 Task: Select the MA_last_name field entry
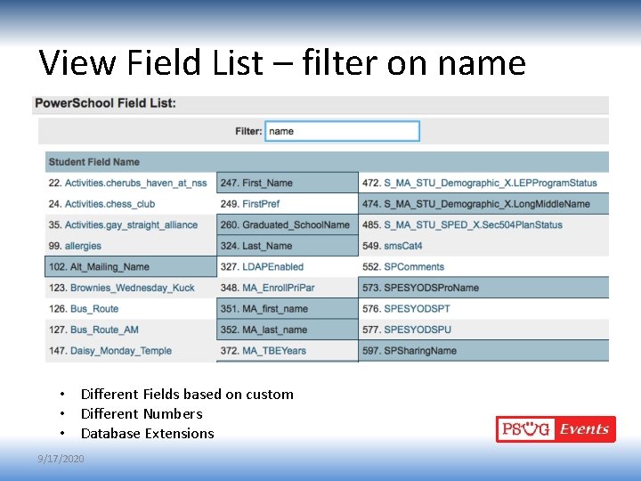click(288, 330)
